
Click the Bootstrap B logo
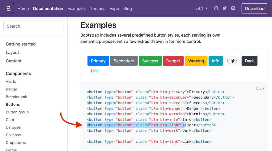(8, 8)
